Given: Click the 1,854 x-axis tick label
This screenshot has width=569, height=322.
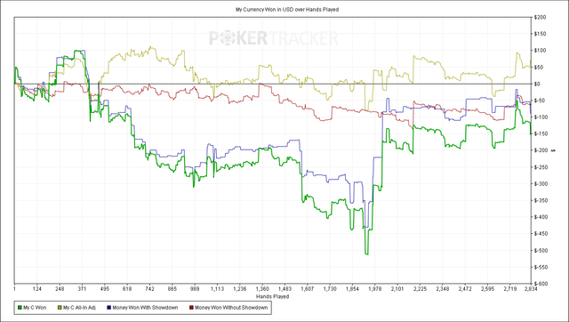Looking at the screenshot, I should pyautogui.click(x=352, y=289).
